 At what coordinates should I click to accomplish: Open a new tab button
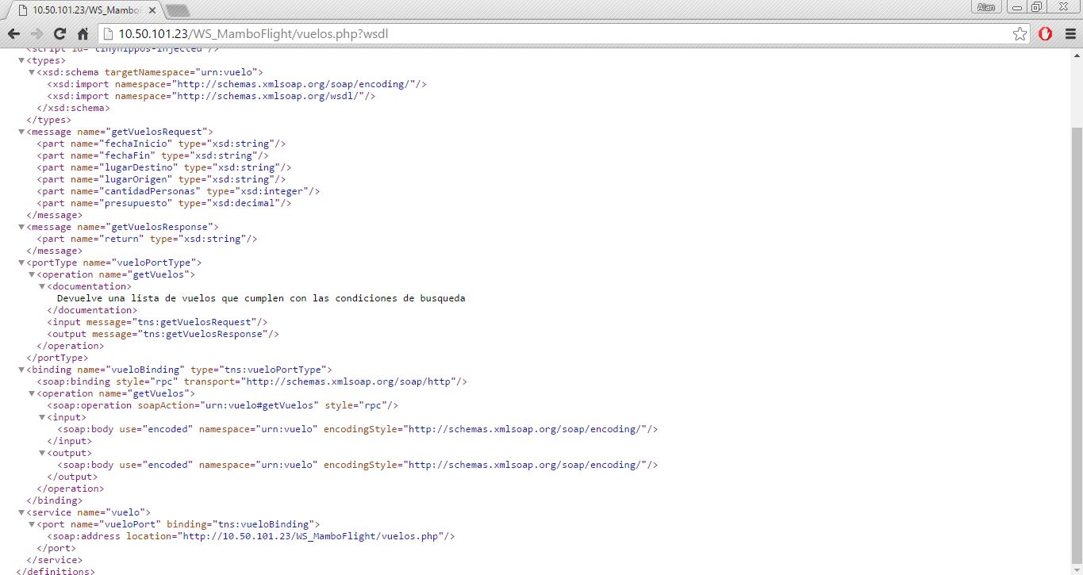pos(178,10)
